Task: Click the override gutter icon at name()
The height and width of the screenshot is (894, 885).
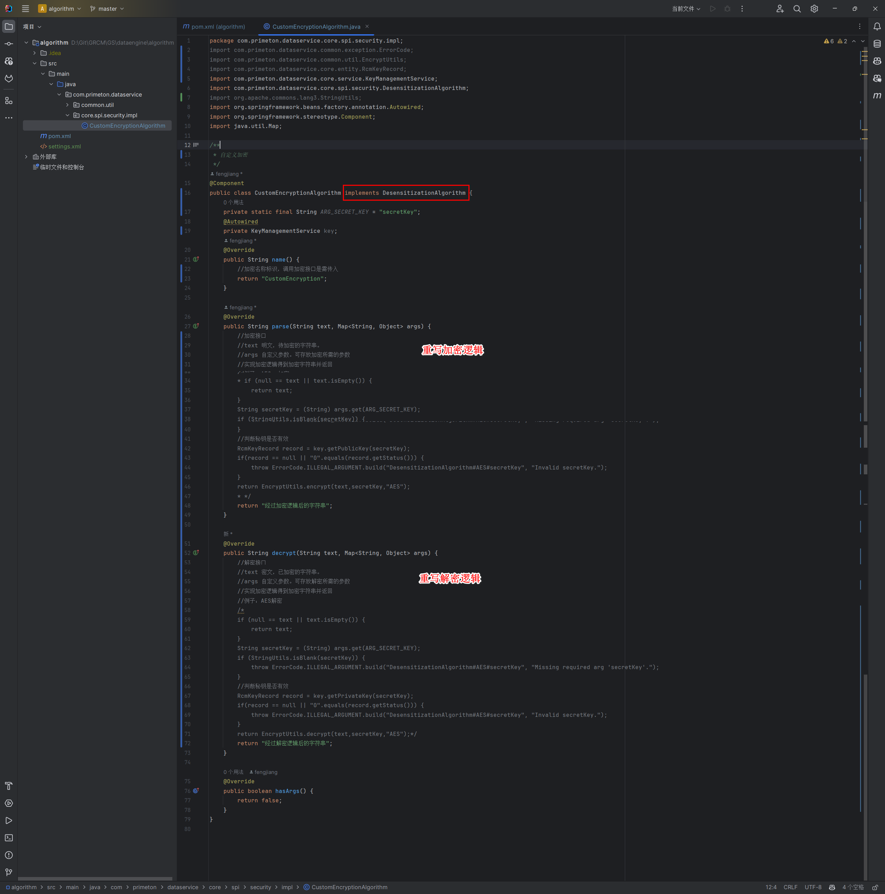Action: click(196, 259)
